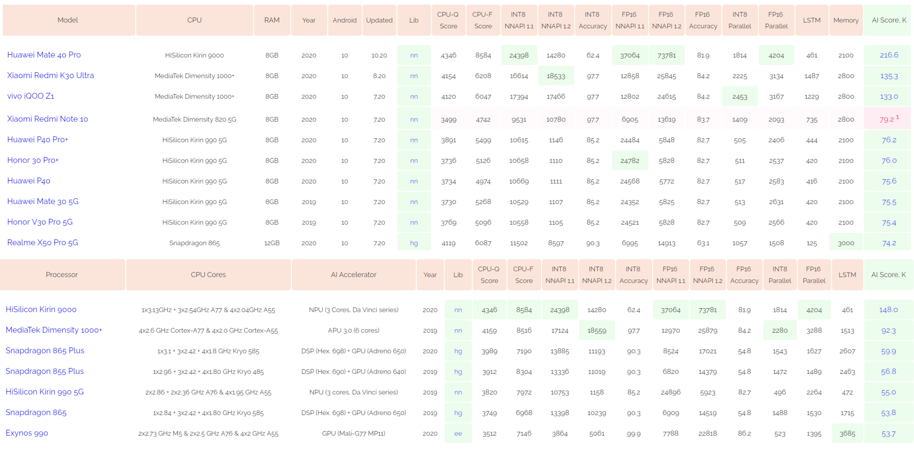Click HiSilicon Kirin 990 5G link in Processor column
The image size is (914, 452).
[x=45, y=392]
